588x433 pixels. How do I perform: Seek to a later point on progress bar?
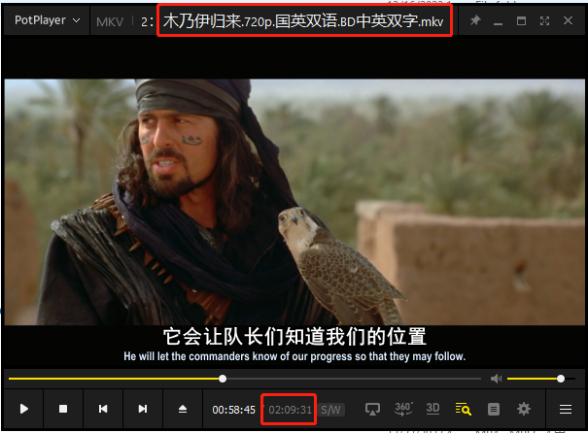(353, 379)
